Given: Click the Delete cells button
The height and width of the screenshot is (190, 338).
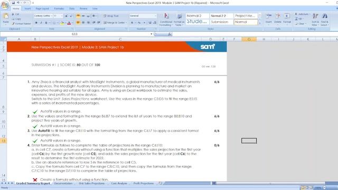Looking at the screenshot, I should point(278,19).
